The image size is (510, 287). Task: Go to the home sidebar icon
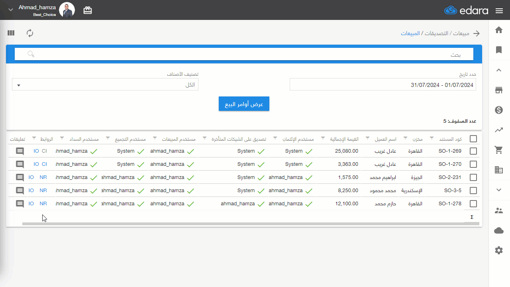tap(498, 30)
